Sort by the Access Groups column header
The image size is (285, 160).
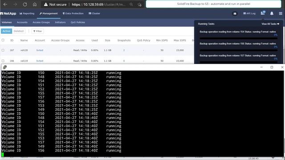(61, 40)
